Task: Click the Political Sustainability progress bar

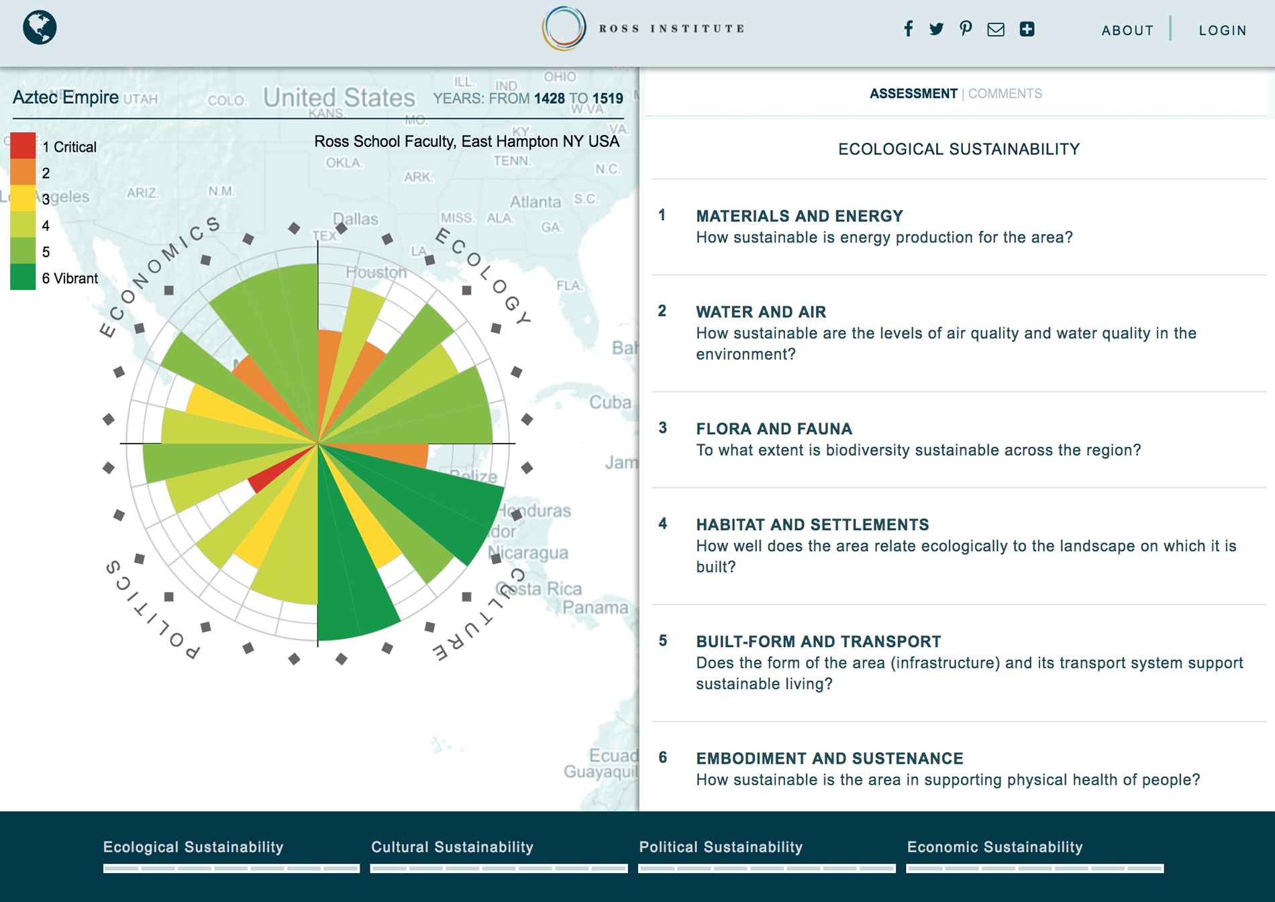Action: point(767,868)
